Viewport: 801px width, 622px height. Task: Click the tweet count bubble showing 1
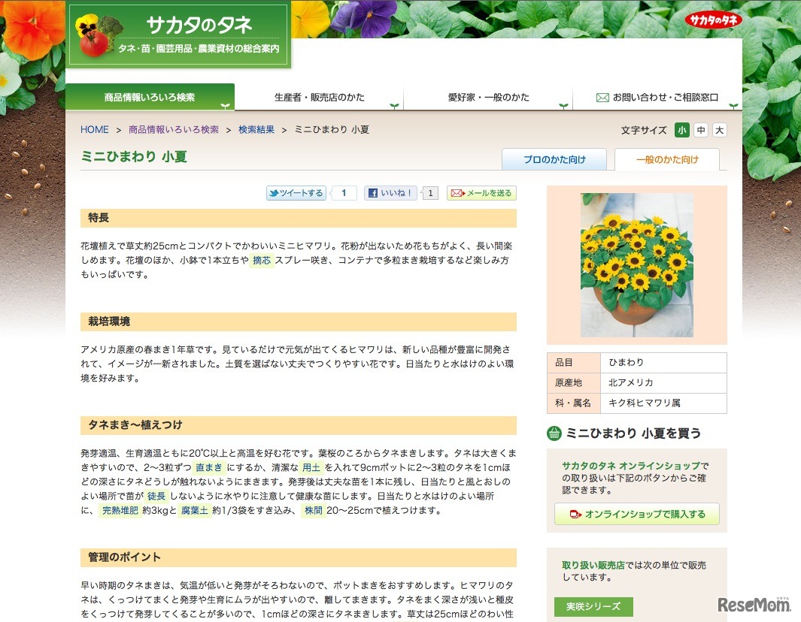344,193
